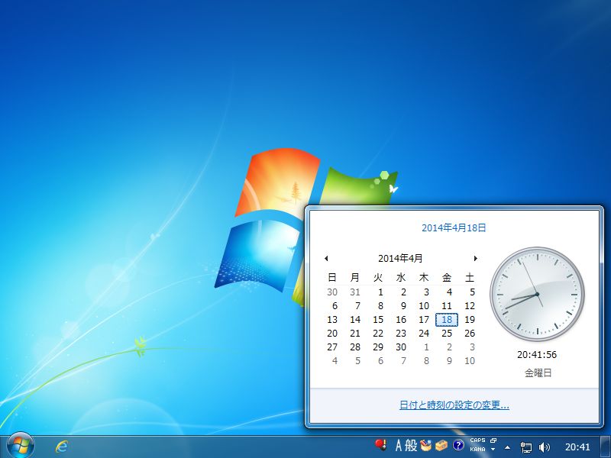Image resolution: width=611 pixels, height=458 pixels.
Task: Select April 14 in the calendar
Action: coord(355,320)
